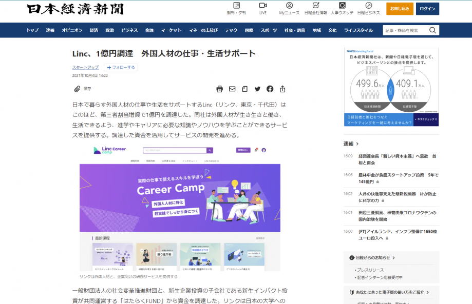
Task: Click the お申し込み subscribe button
Action: pyautogui.click(x=400, y=9)
